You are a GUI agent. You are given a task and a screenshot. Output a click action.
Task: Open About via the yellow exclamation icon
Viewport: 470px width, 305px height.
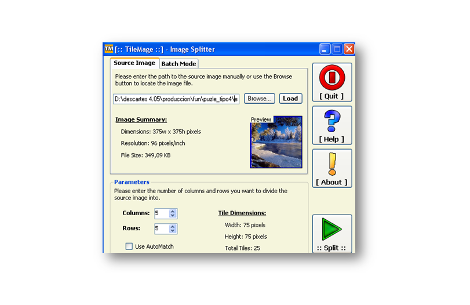(332, 168)
